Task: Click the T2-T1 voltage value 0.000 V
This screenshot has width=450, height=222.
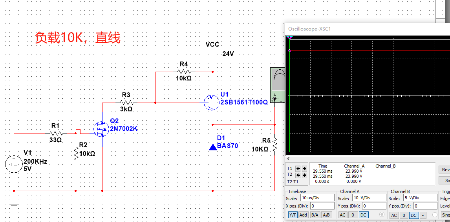Action: point(353,181)
